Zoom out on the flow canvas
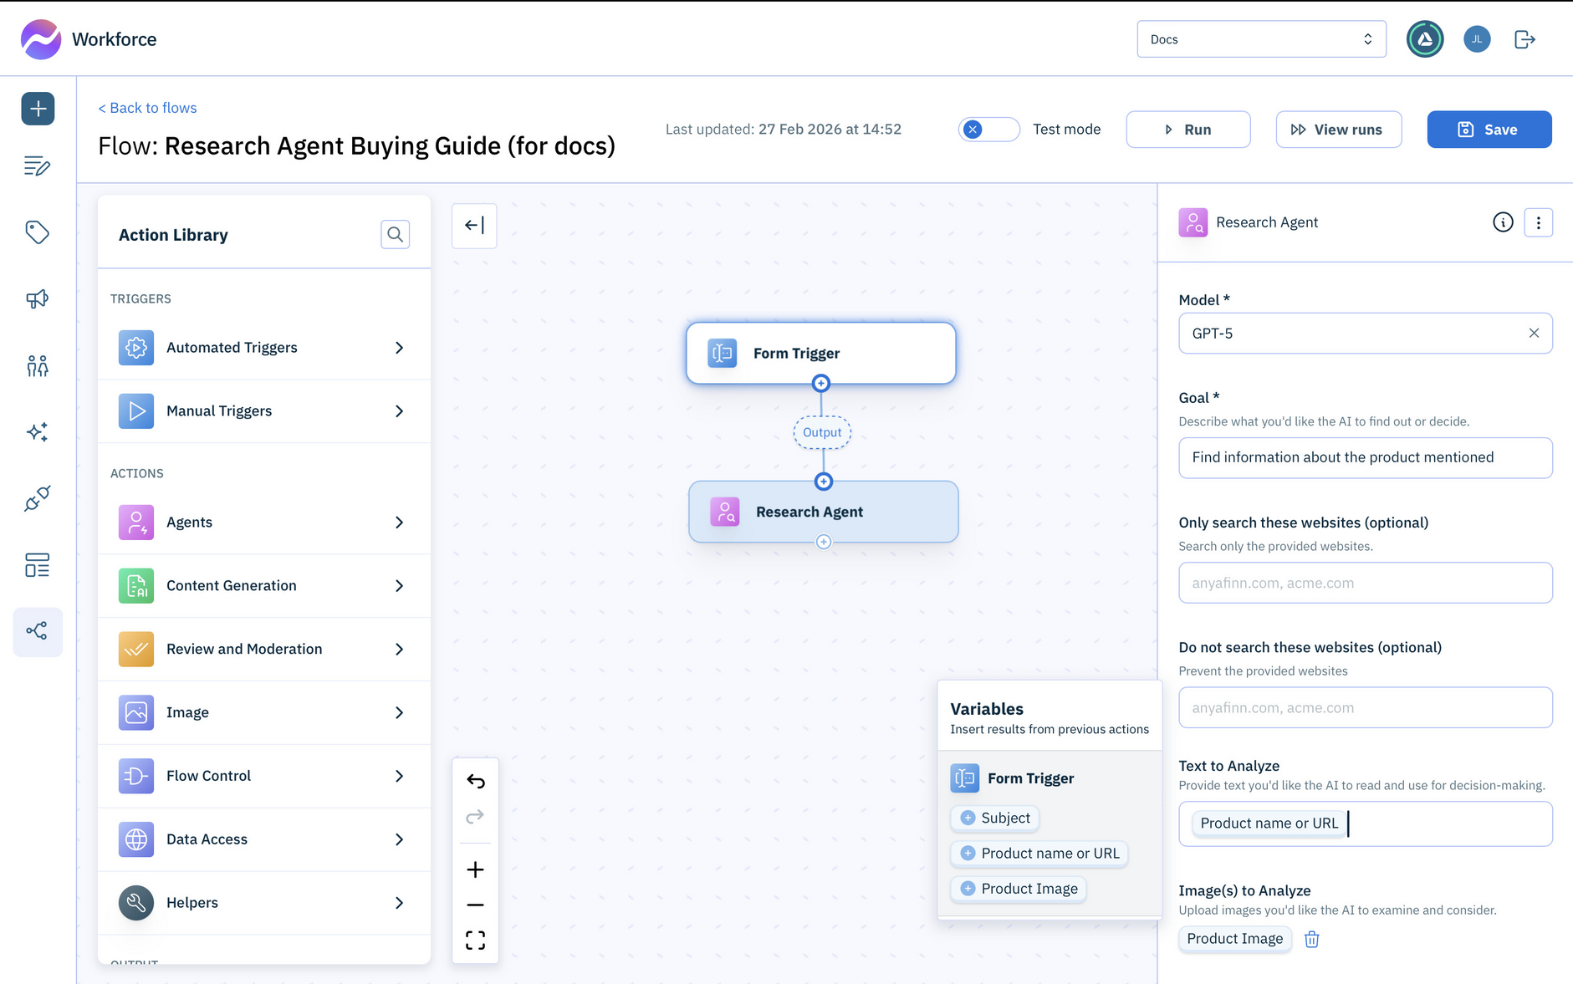Viewport: 1573px width, 984px height. click(475, 905)
